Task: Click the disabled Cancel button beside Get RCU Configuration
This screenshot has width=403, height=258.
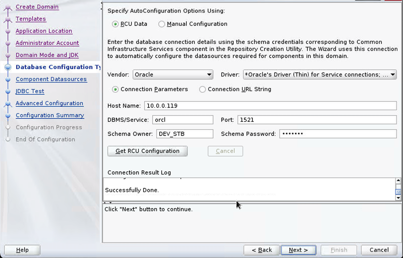Action: point(225,151)
